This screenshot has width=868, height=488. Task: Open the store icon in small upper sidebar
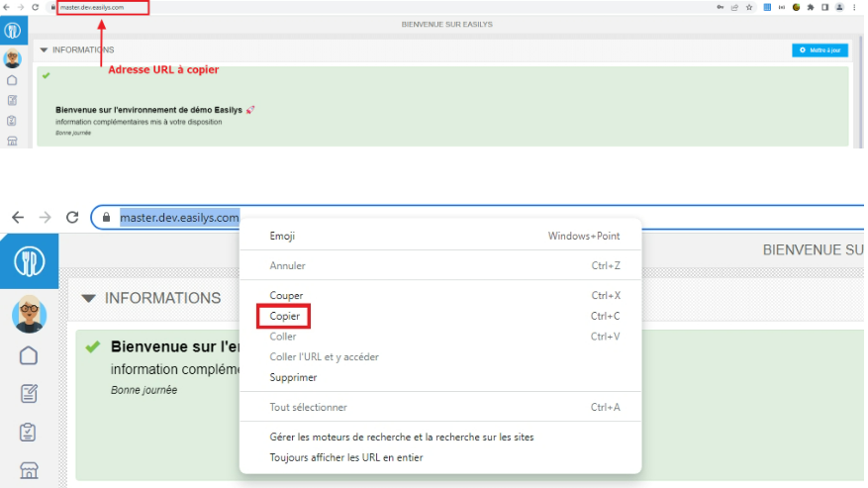pyautogui.click(x=12, y=142)
